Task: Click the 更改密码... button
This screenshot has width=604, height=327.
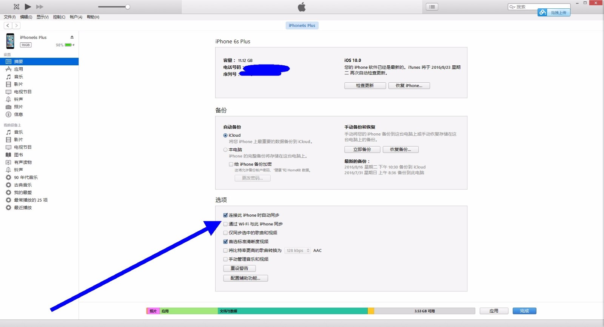Action: [x=253, y=178]
